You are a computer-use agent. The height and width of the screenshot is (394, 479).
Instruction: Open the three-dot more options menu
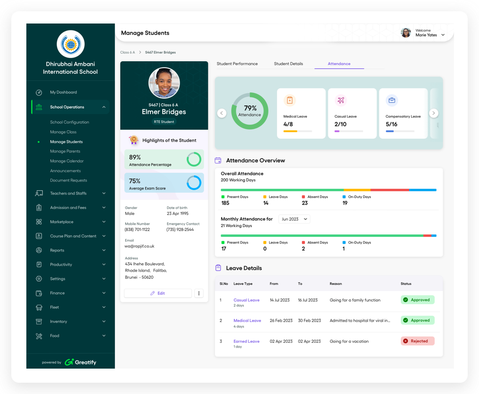(199, 293)
